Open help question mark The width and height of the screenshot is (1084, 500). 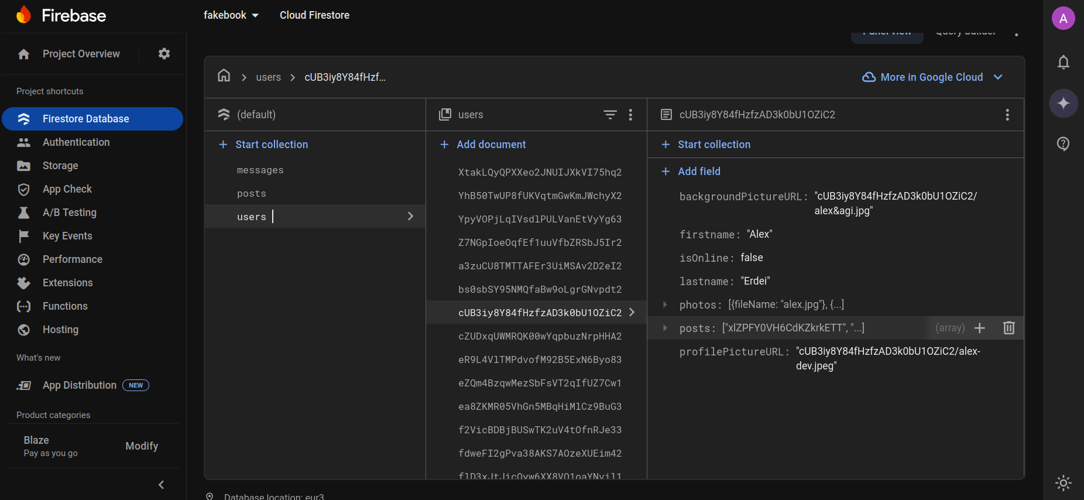(1064, 144)
